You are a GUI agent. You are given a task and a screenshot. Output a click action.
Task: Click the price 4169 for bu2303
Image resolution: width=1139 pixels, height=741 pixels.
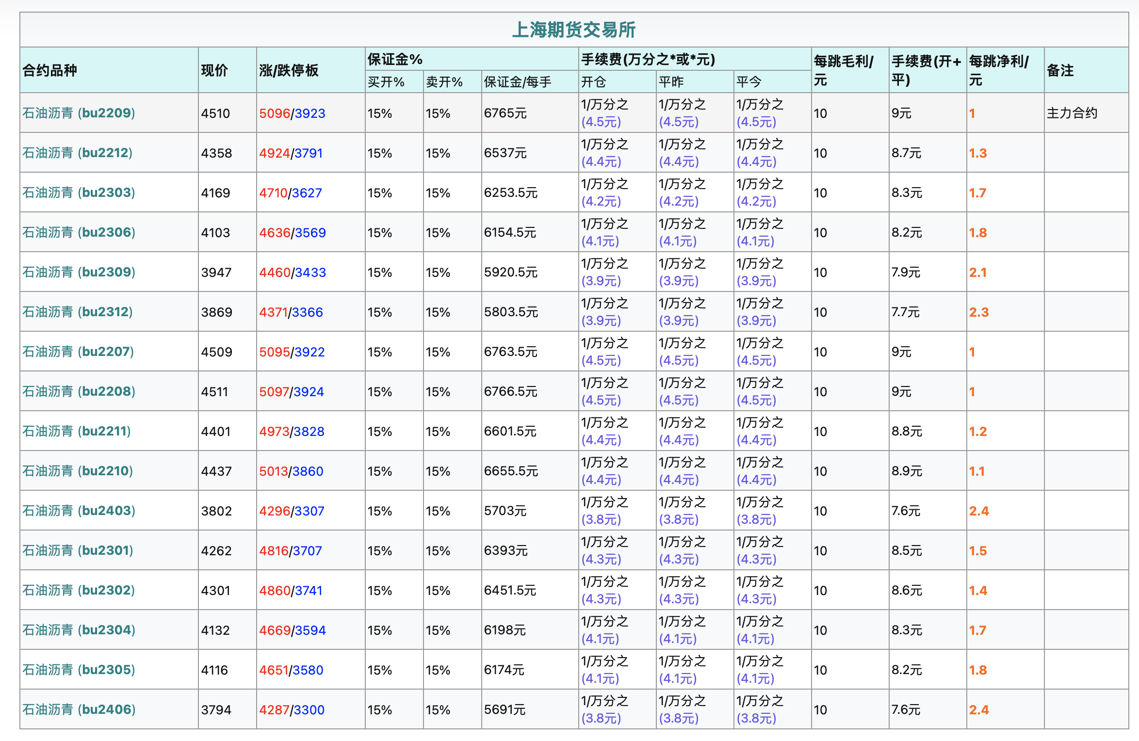pyautogui.click(x=215, y=193)
